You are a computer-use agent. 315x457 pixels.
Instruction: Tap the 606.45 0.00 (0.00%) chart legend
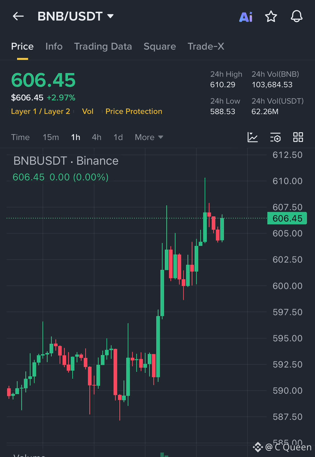click(x=60, y=177)
